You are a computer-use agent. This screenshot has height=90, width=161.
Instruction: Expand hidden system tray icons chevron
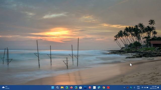click(x=124, y=87)
